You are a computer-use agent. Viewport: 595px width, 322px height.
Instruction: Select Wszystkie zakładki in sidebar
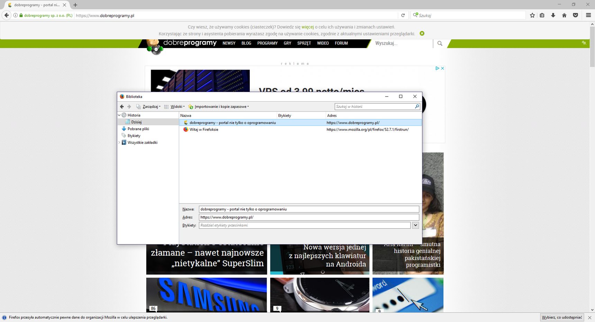[142, 142]
